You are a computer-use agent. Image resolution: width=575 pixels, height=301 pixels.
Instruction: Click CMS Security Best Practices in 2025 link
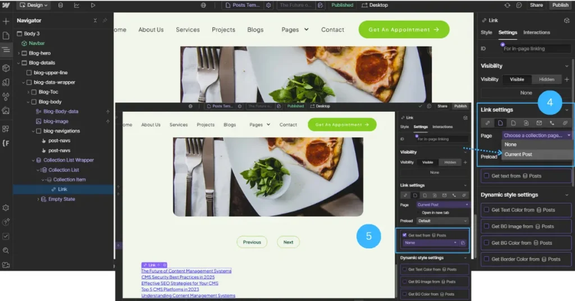point(178,277)
